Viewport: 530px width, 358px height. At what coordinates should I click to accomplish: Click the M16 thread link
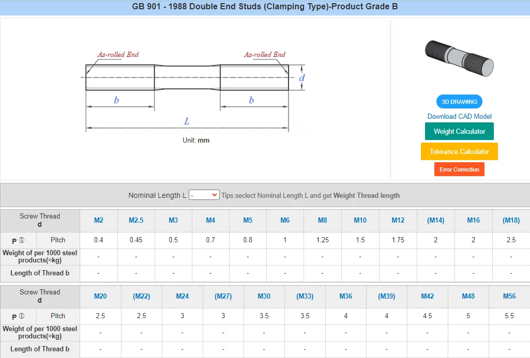[x=473, y=220]
